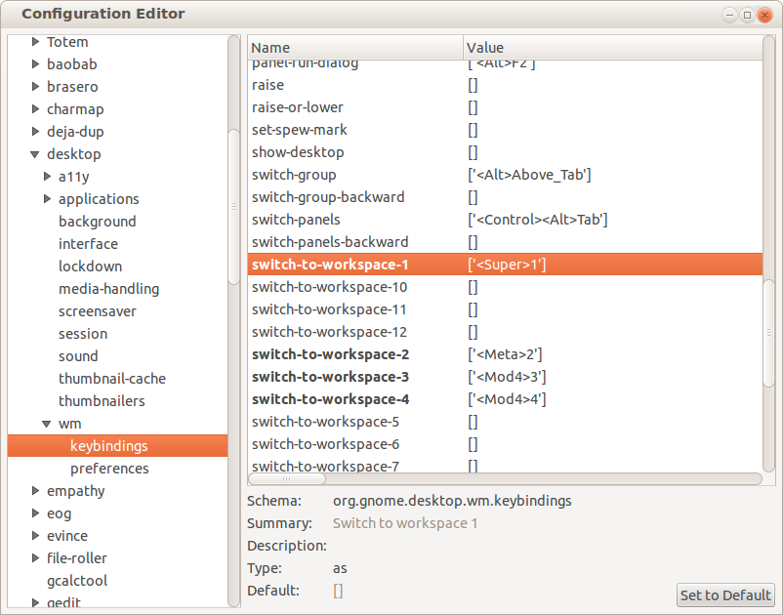The height and width of the screenshot is (615, 783).
Task: Expand the empathy tree node
Action: (x=36, y=491)
